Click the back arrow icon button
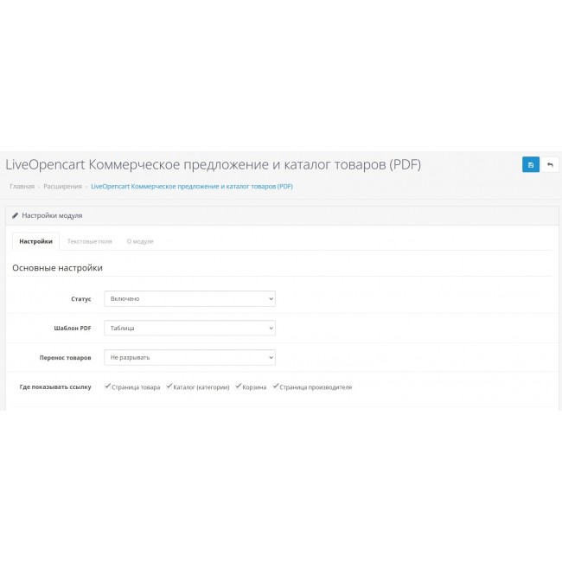The image size is (562, 562). coord(550,164)
